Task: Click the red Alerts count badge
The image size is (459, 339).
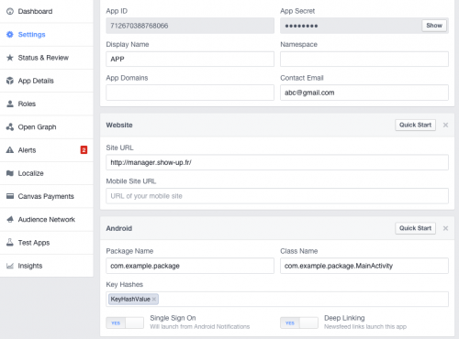Action: (84, 150)
